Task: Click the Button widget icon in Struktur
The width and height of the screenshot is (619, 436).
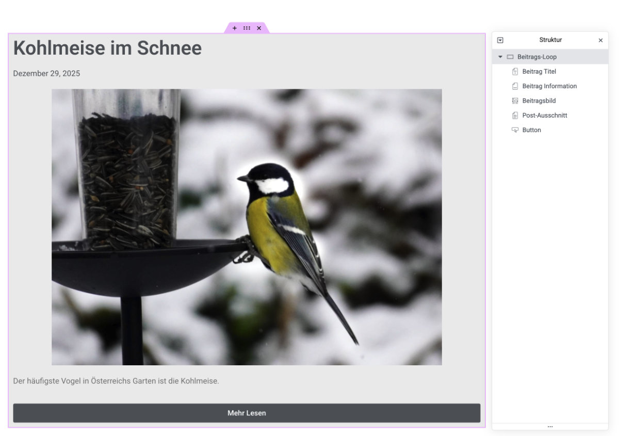Action: 515,130
